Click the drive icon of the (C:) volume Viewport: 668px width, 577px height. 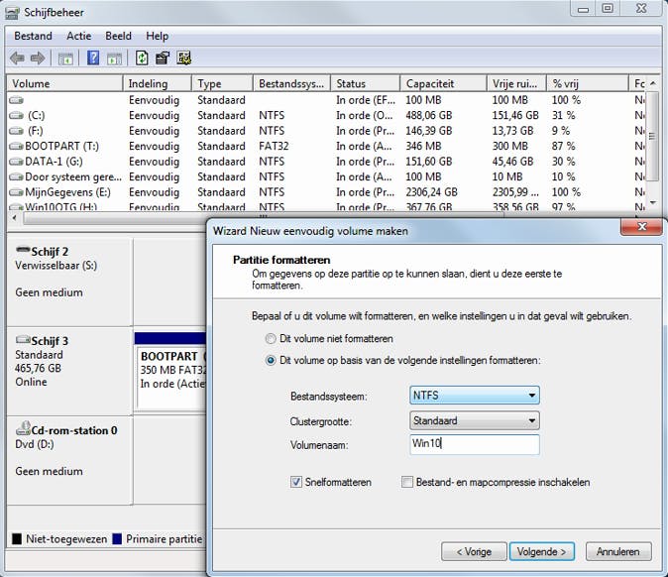point(16,115)
